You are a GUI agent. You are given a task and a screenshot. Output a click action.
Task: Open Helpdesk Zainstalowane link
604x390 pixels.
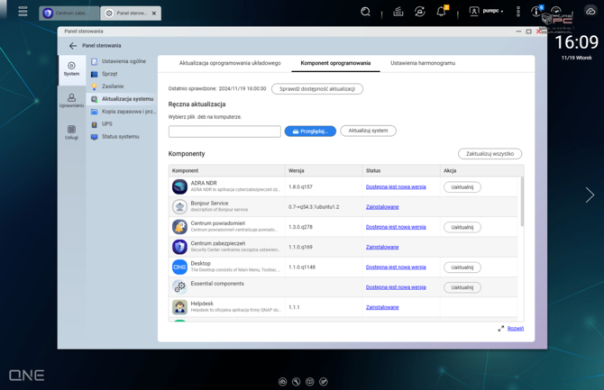point(382,307)
